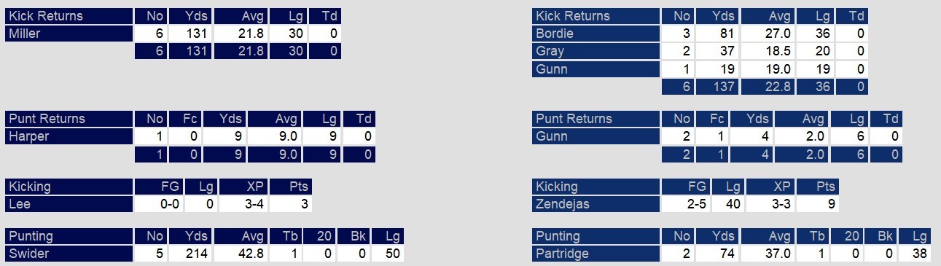The width and height of the screenshot is (941, 266).
Task: Click the Fc column header for Harper
Action: 185,119
